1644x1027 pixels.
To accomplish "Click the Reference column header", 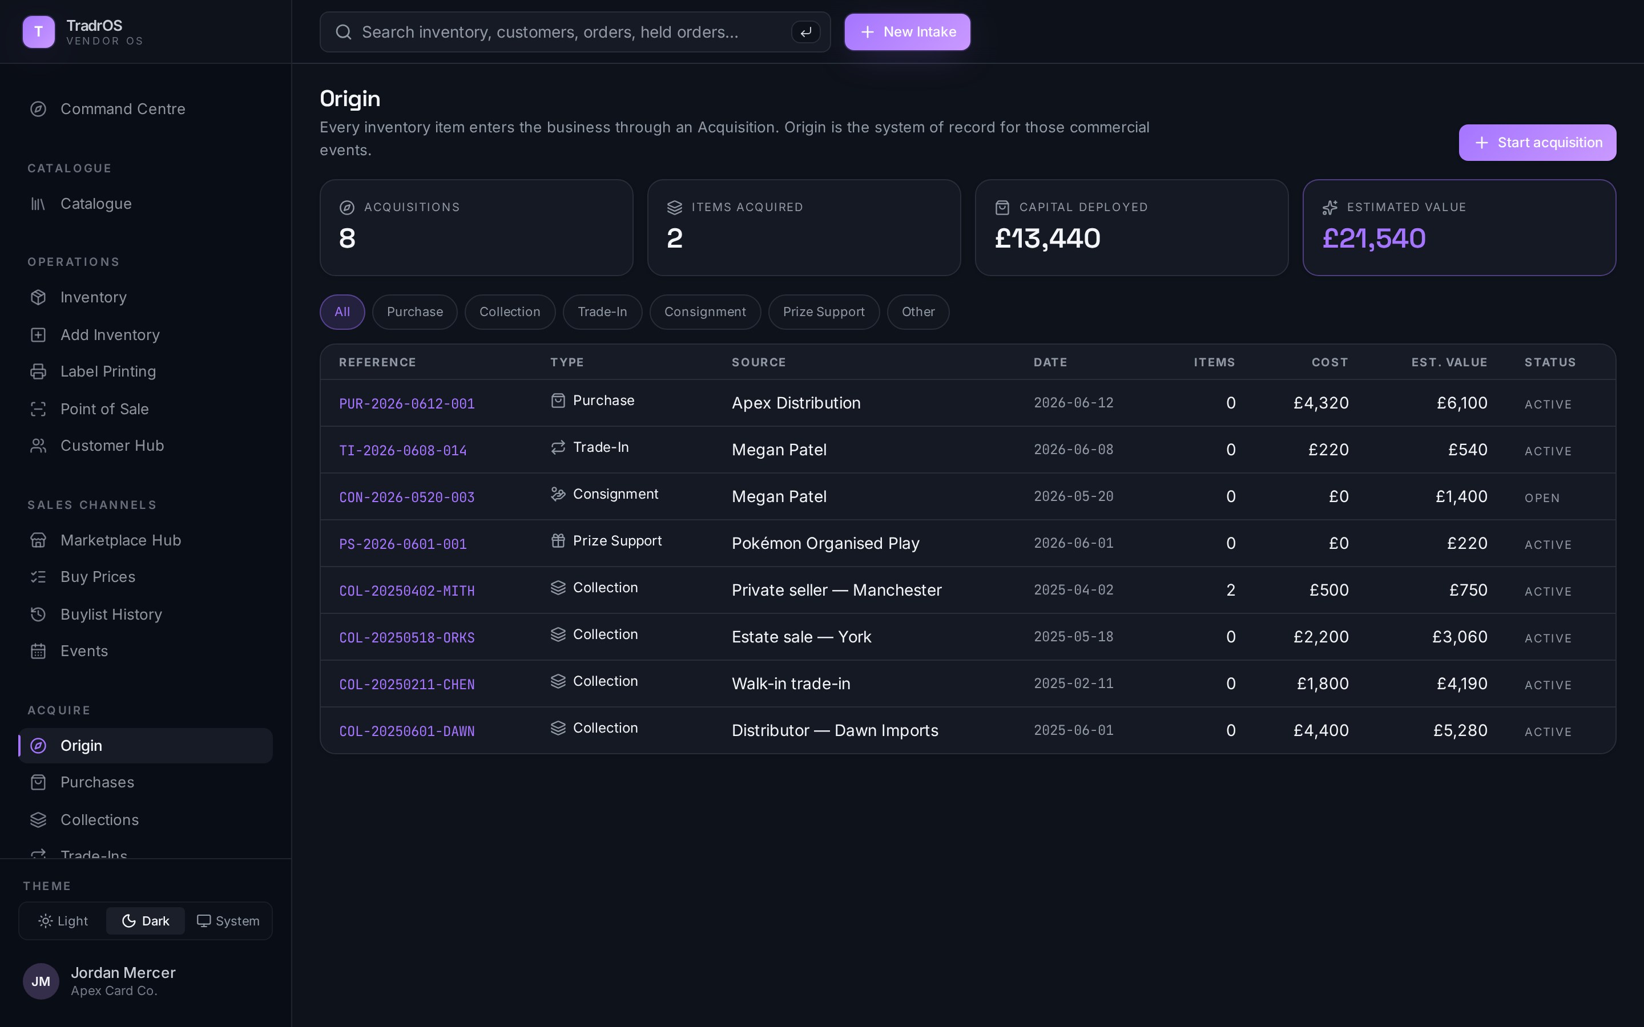I will [x=377, y=363].
